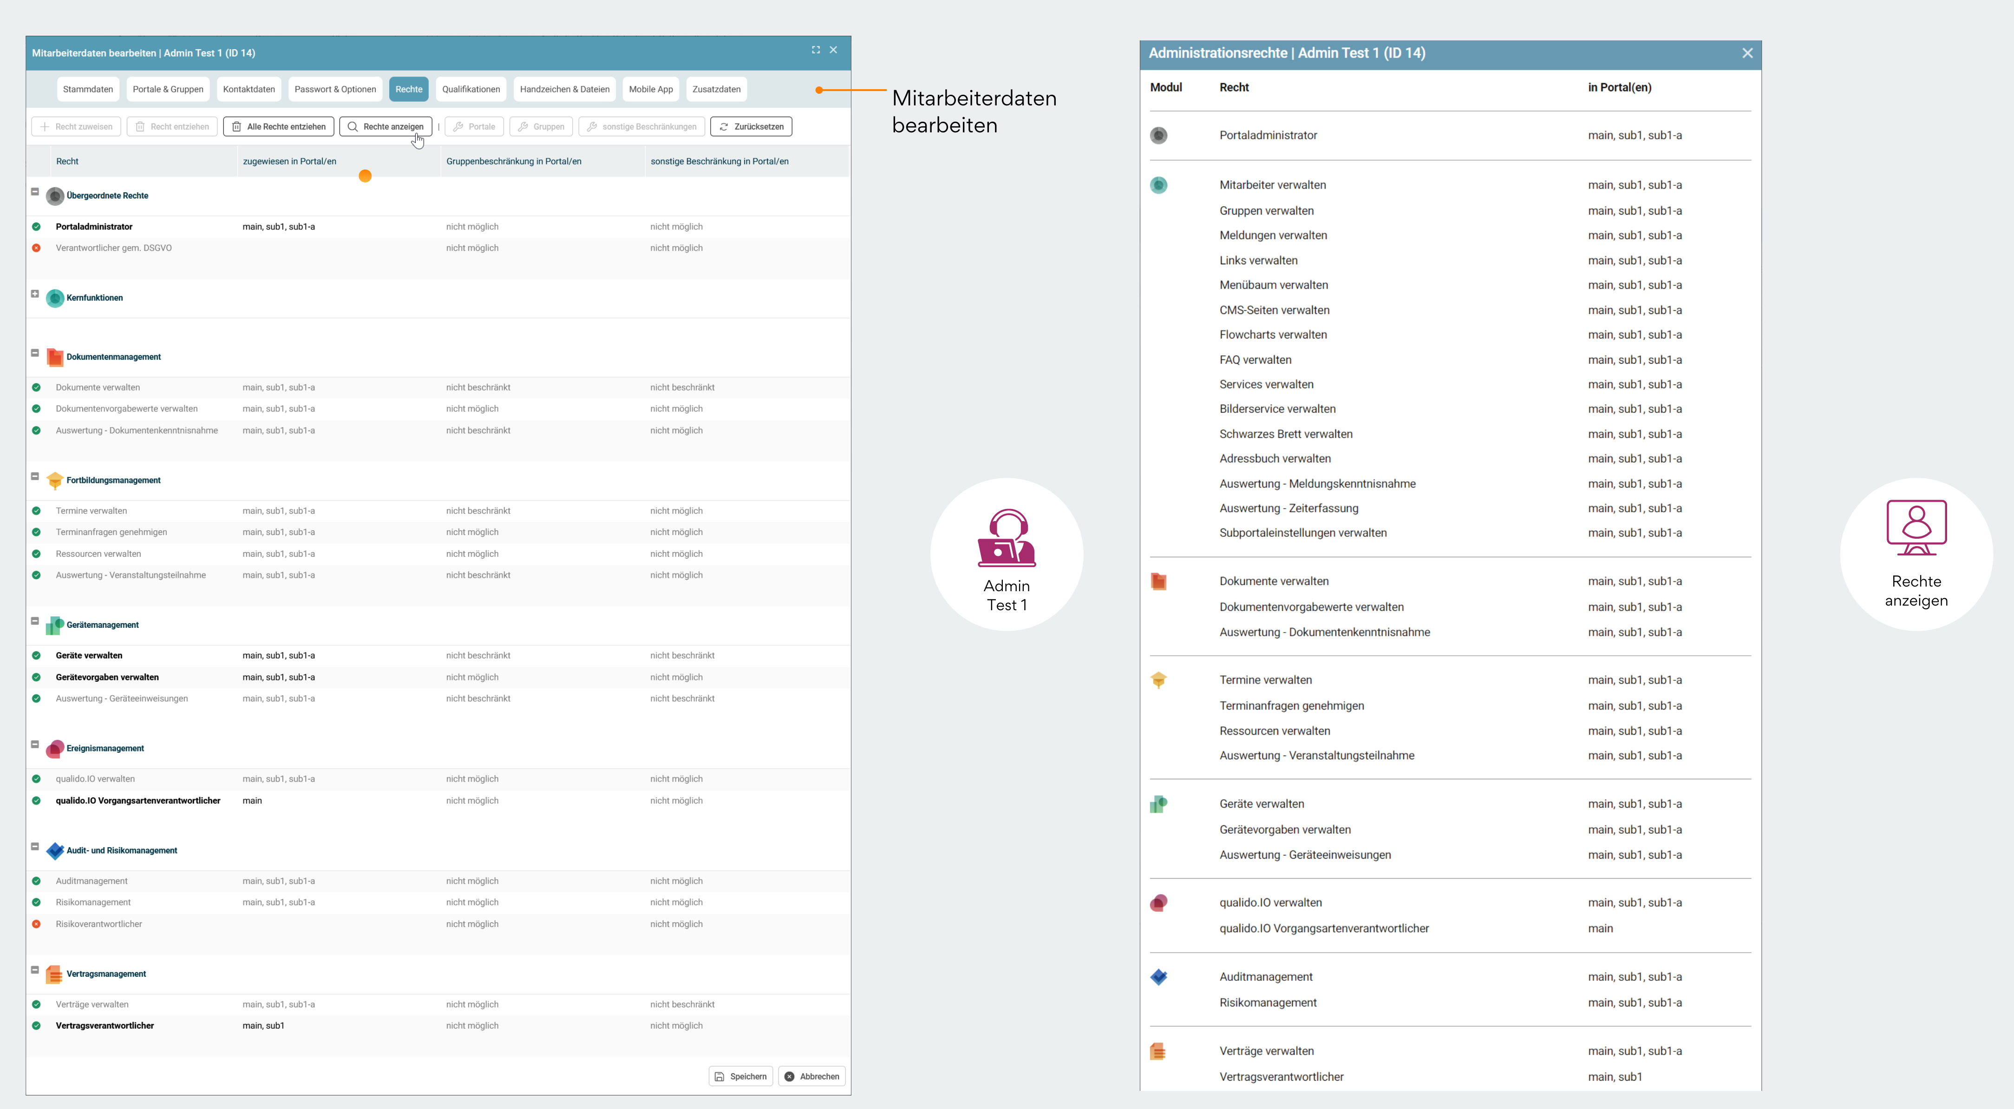Save changes with Speichern button
This screenshot has height=1109, width=2014.
740,1076
